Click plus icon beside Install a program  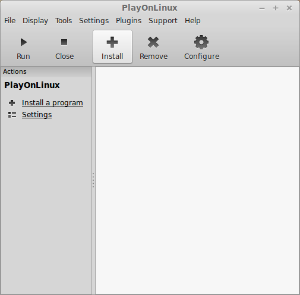12,103
